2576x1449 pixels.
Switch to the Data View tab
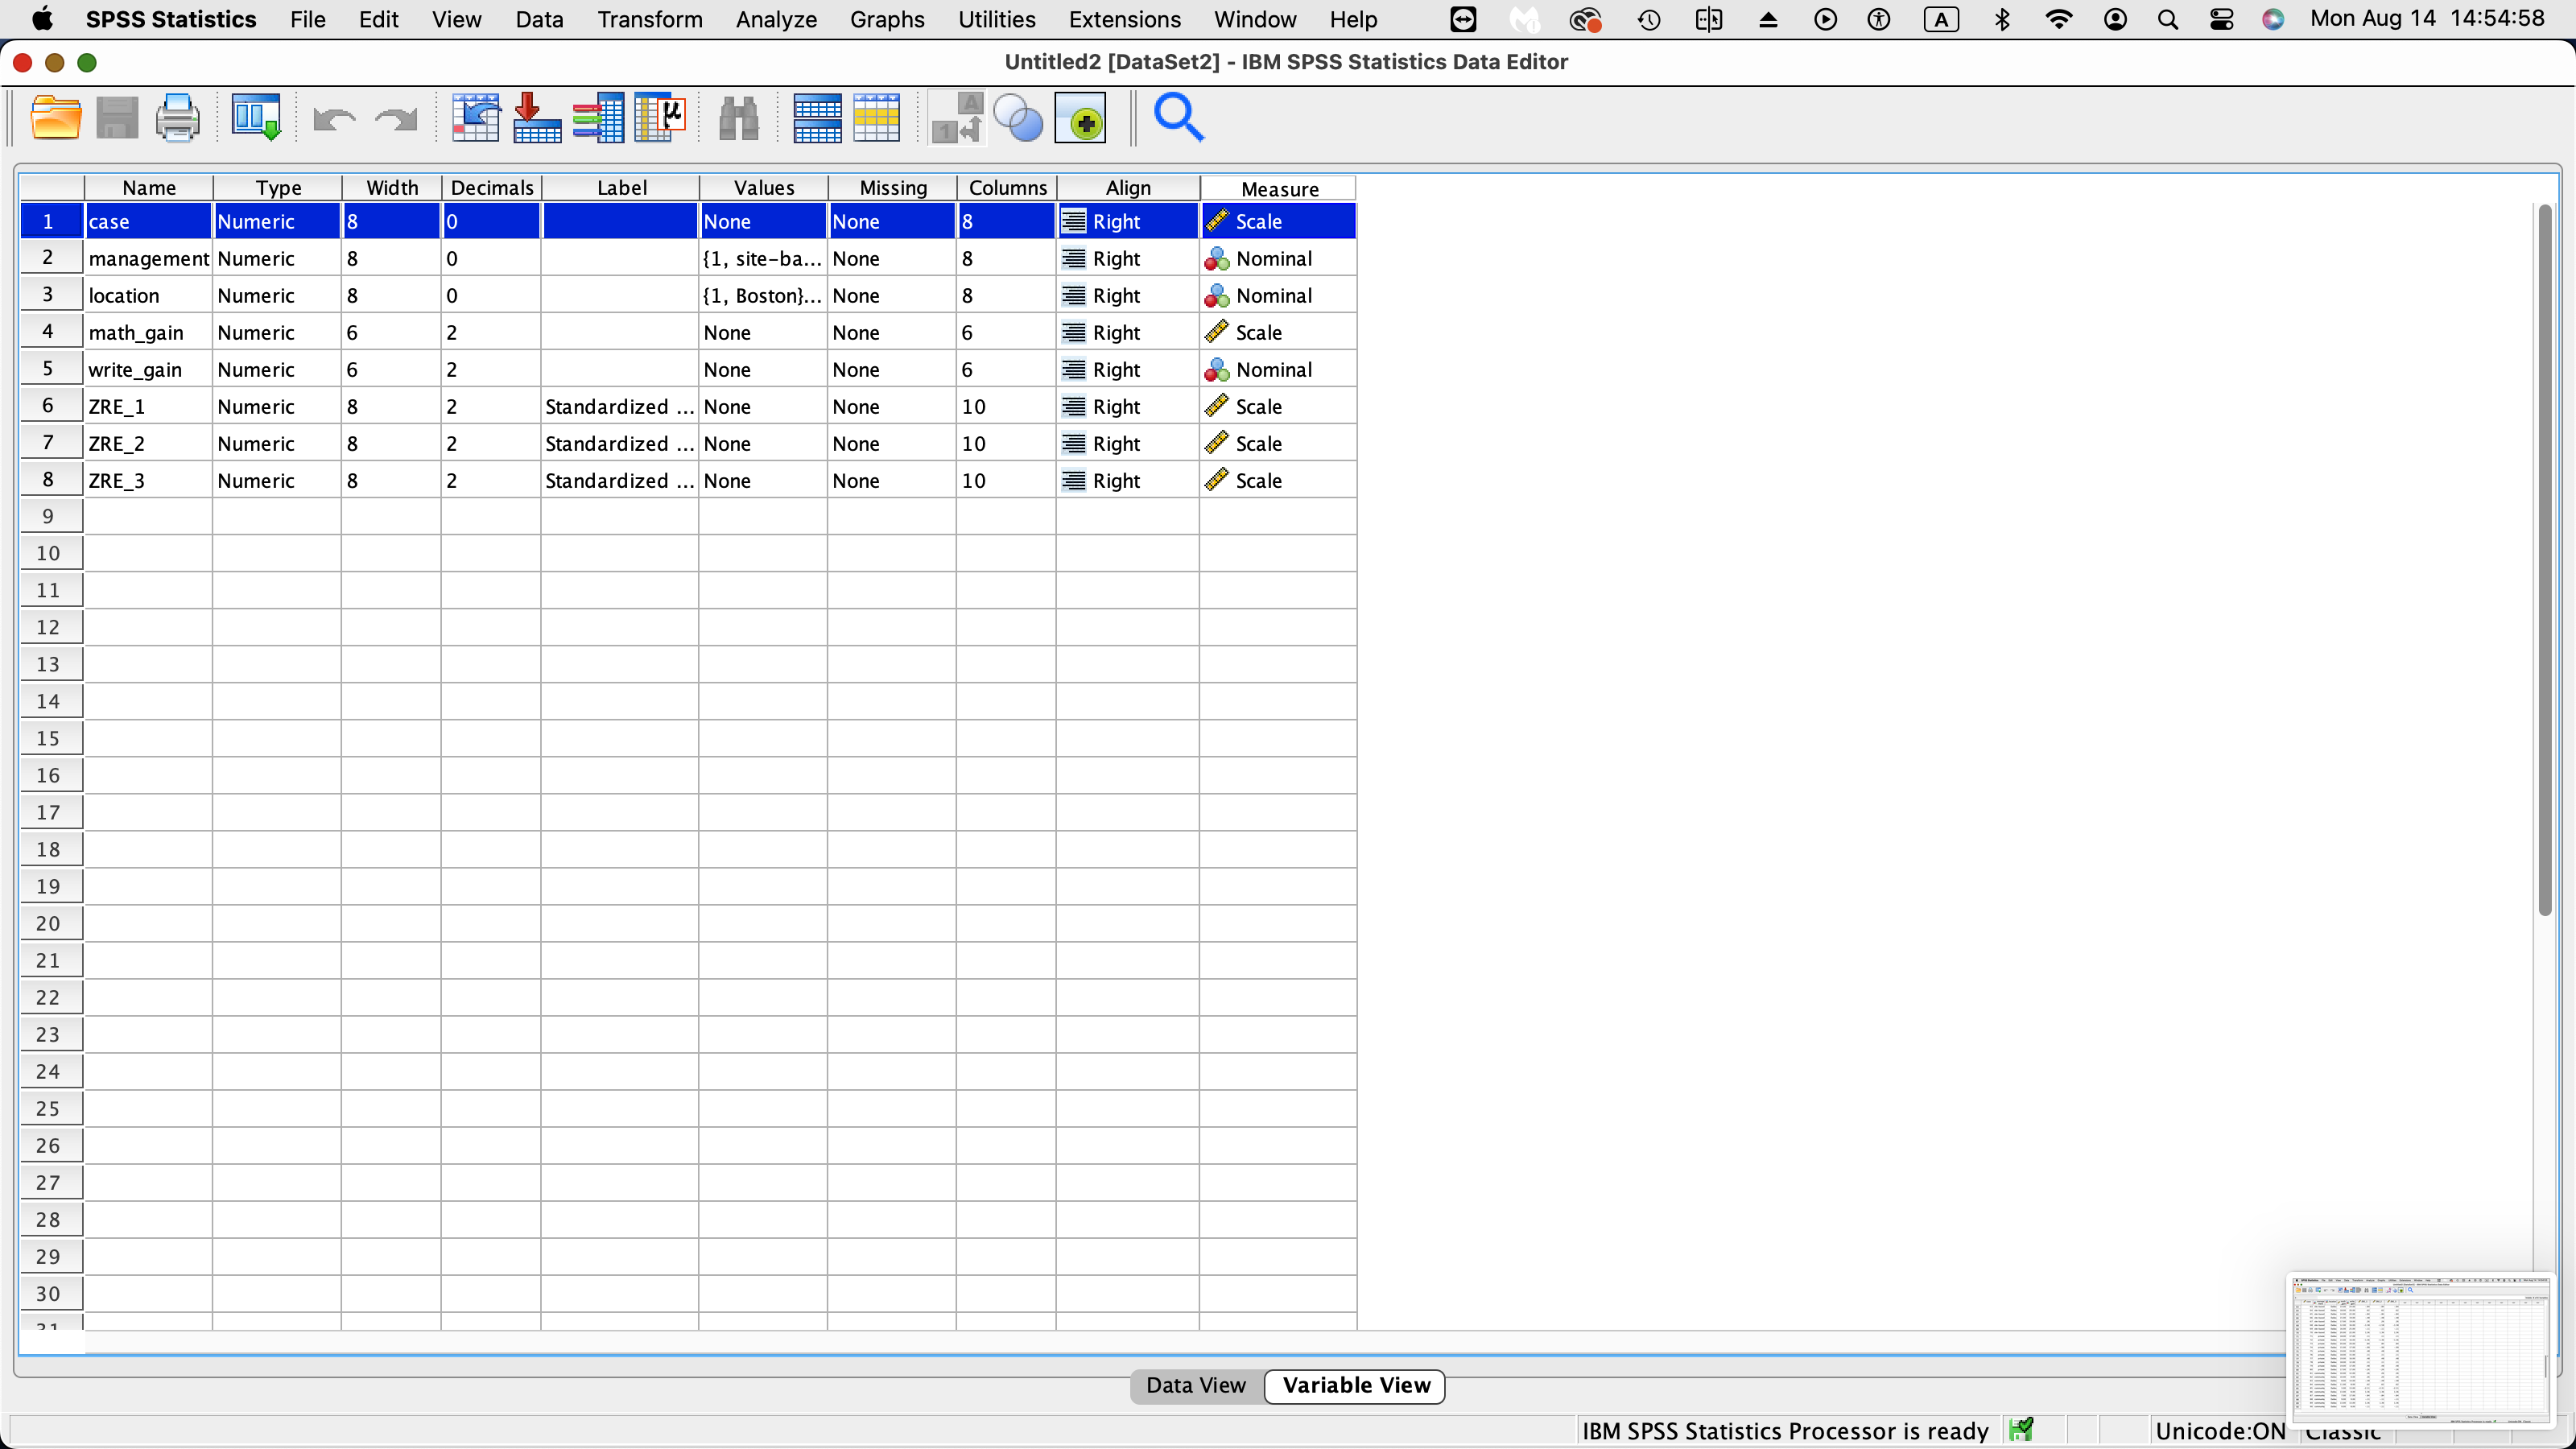coord(1196,1385)
